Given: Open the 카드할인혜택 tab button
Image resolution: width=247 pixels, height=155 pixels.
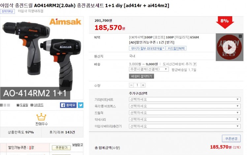Looking at the screenshot, I should point(176,48).
